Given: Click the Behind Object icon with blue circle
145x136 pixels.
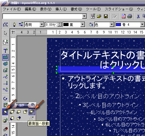Looking at the screenshot, I should pos(19,118).
